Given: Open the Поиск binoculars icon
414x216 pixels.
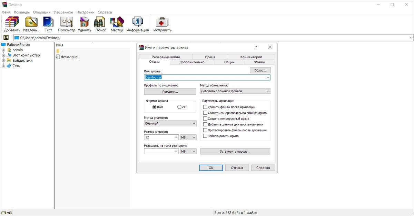Looking at the screenshot, I should coord(100,22).
